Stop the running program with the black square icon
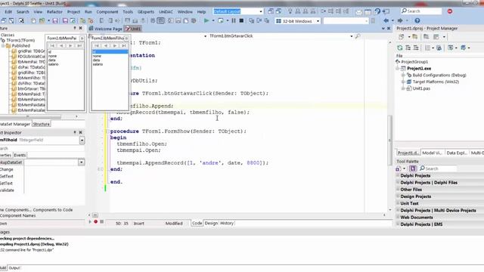This screenshot has width=484, height=272. pos(241,20)
